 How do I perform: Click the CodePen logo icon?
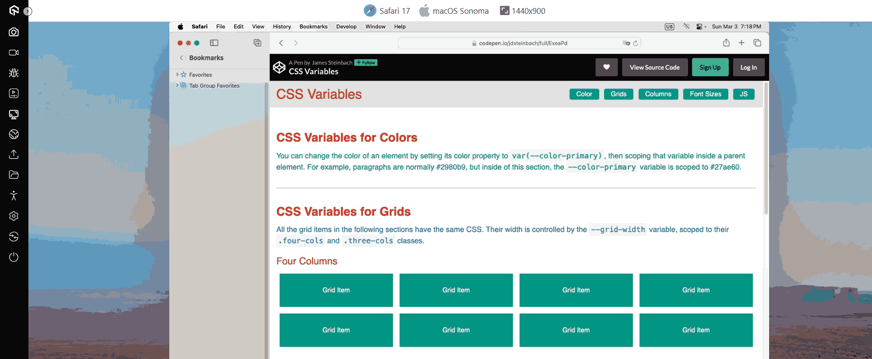(x=279, y=67)
